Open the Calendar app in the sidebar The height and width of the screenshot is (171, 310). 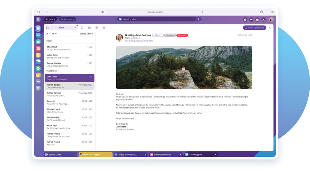[38, 48]
